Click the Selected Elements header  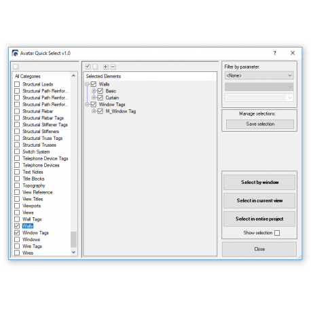(103, 76)
